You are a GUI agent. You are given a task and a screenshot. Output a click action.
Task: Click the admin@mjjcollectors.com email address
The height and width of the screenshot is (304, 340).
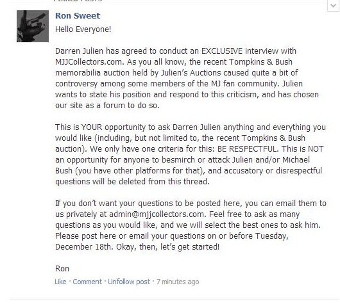coord(157,214)
